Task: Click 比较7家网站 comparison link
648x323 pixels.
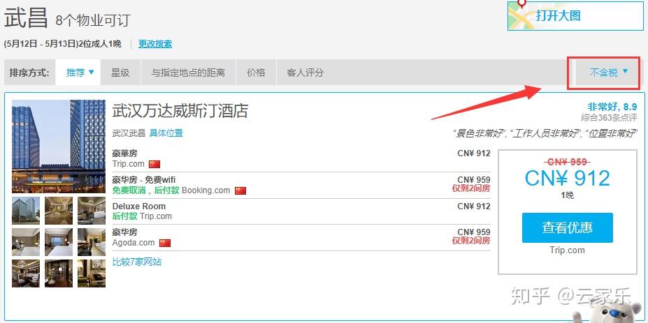Action: tap(137, 262)
